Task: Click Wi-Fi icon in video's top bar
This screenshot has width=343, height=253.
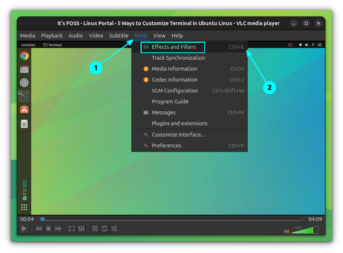Action: tap(300, 45)
